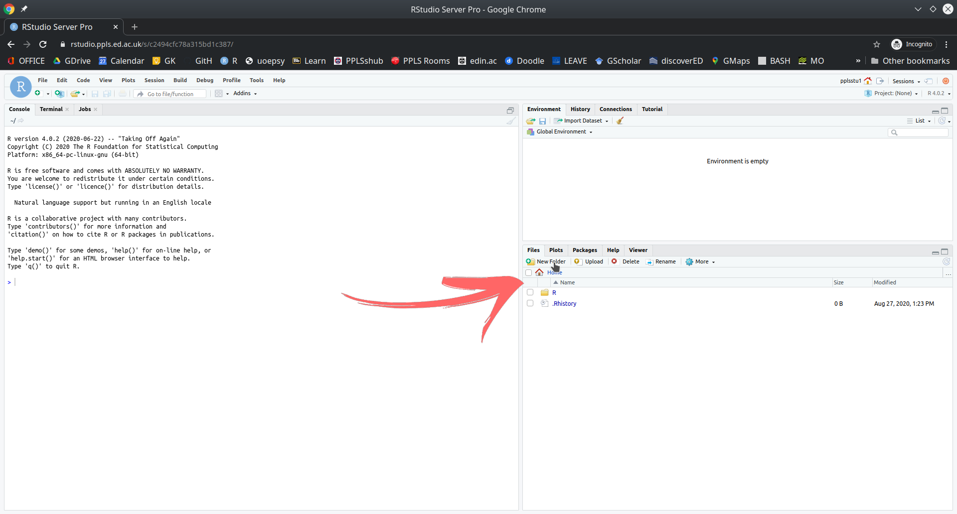Click the clear console broom icon
Screen dimensions: 957x514
pos(510,121)
